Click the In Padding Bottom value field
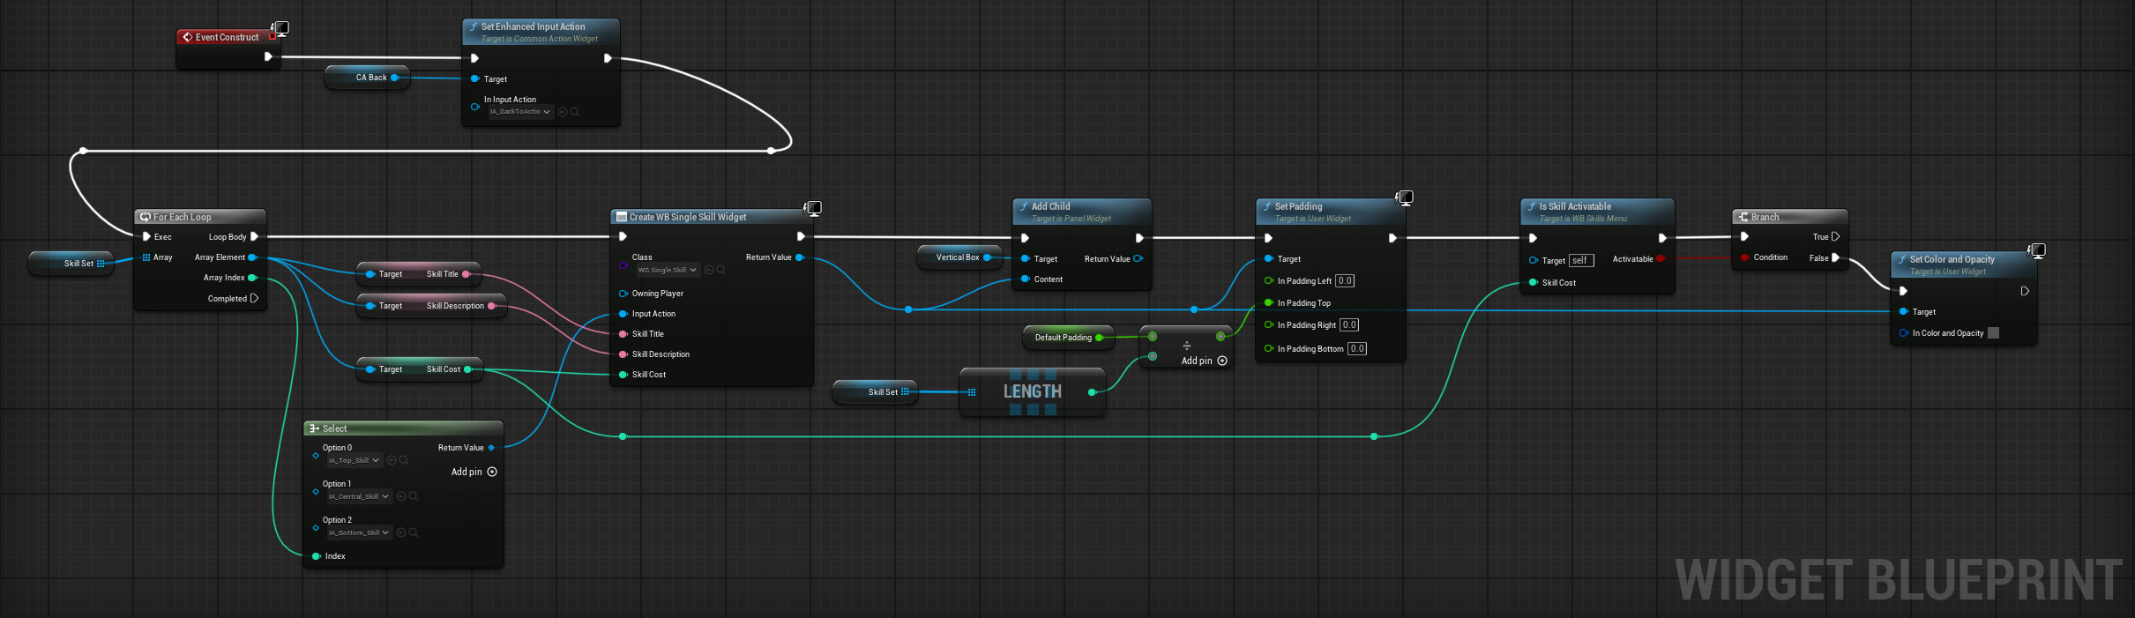2135x618 pixels. coord(1357,349)
